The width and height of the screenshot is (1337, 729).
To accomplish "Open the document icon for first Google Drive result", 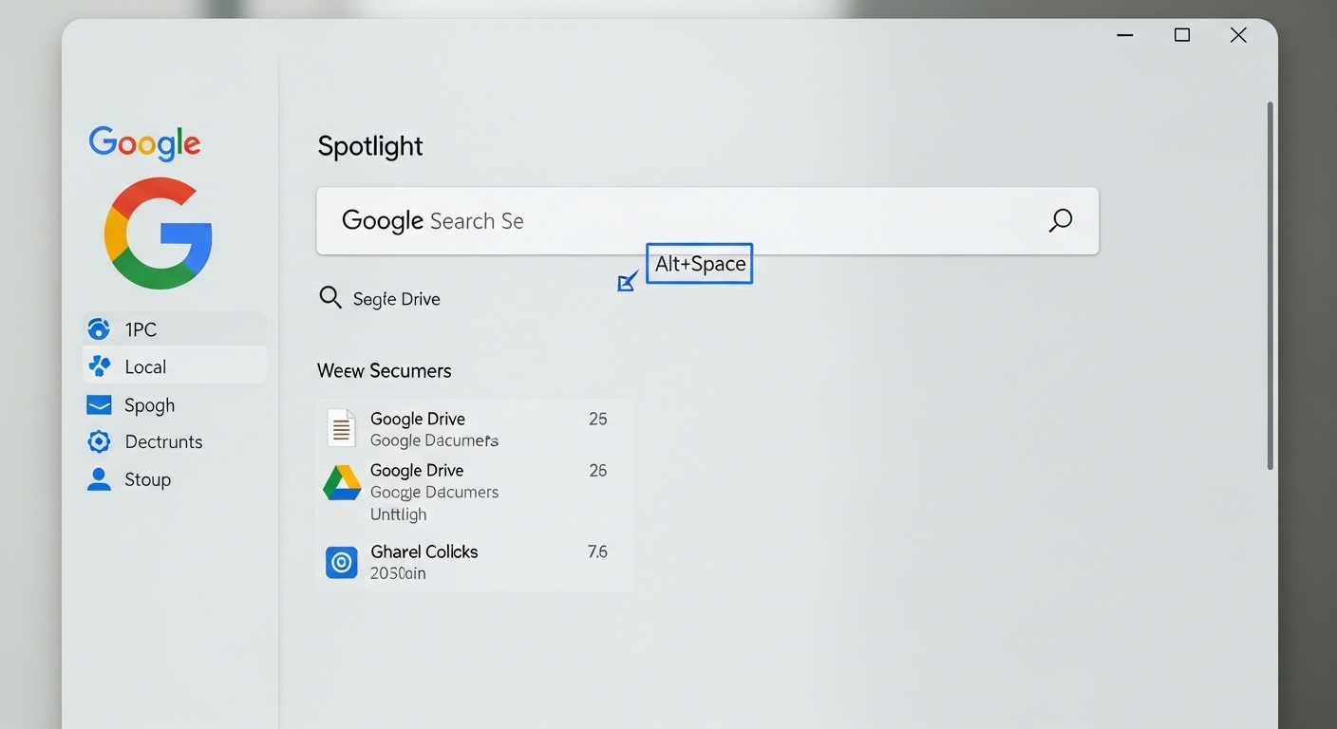I will click(x=341, y=428).
